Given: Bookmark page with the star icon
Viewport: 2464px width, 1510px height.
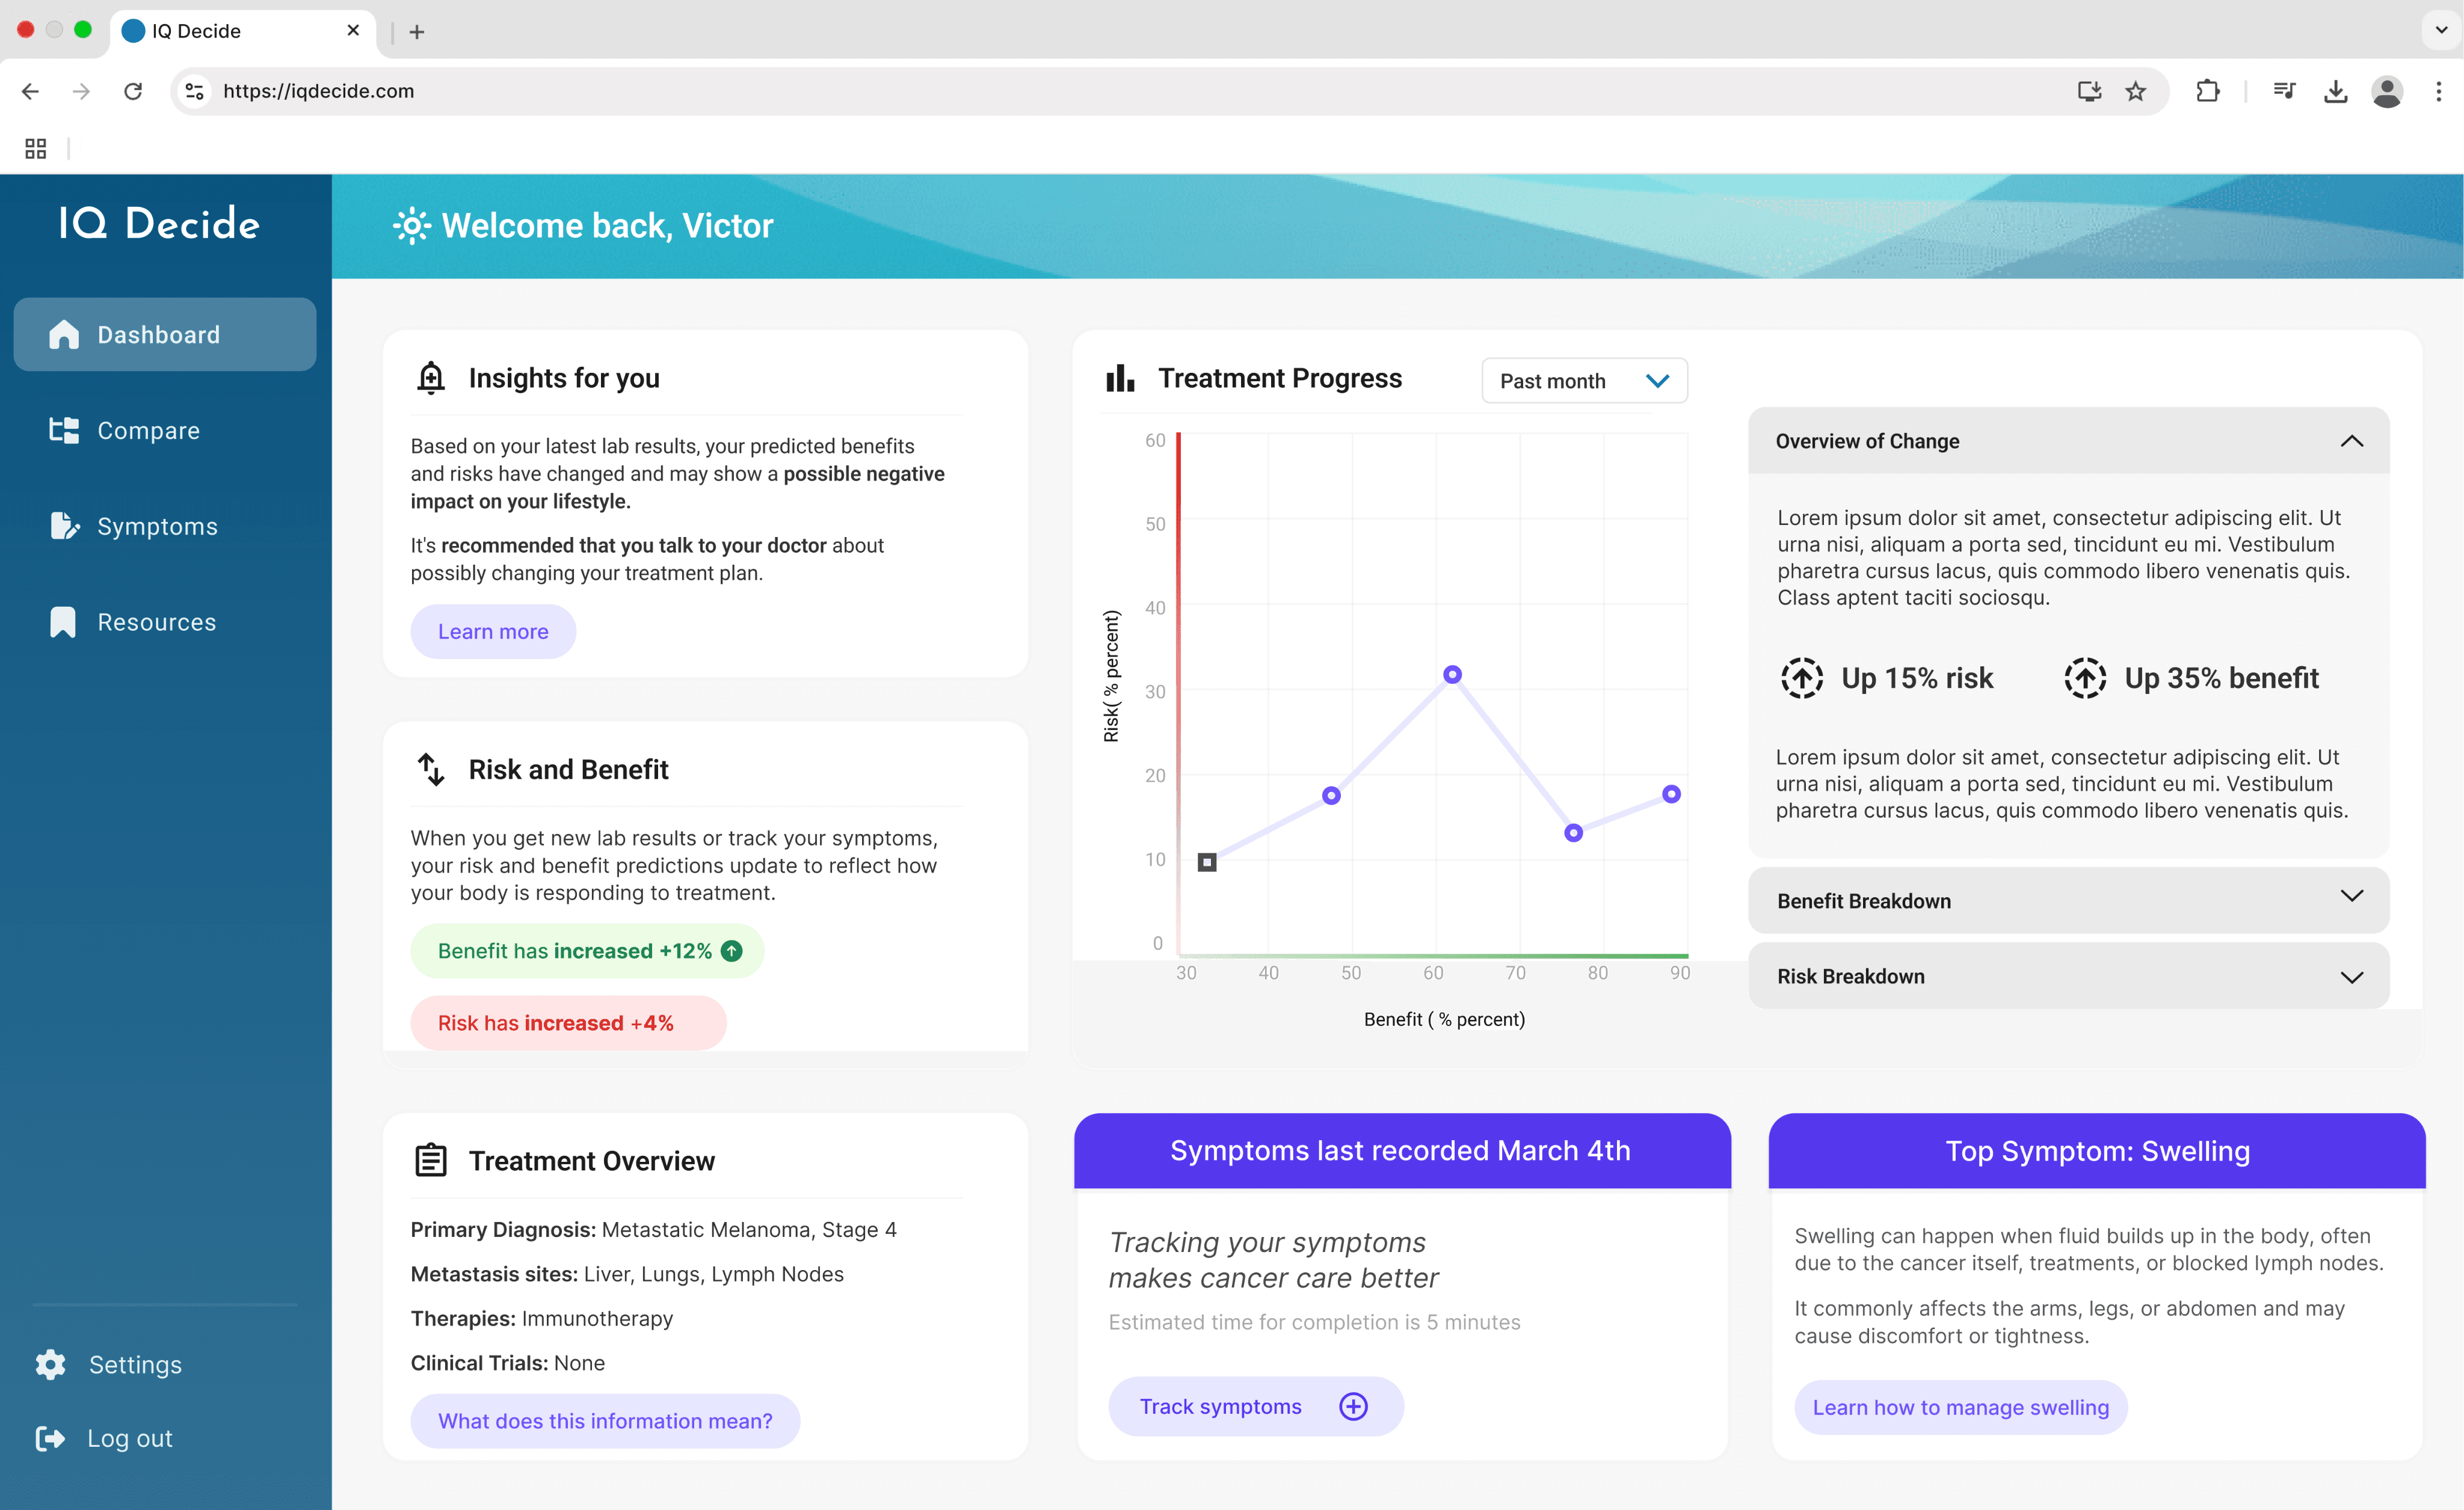Looking at the screenshot, I should pos(2135,91).
